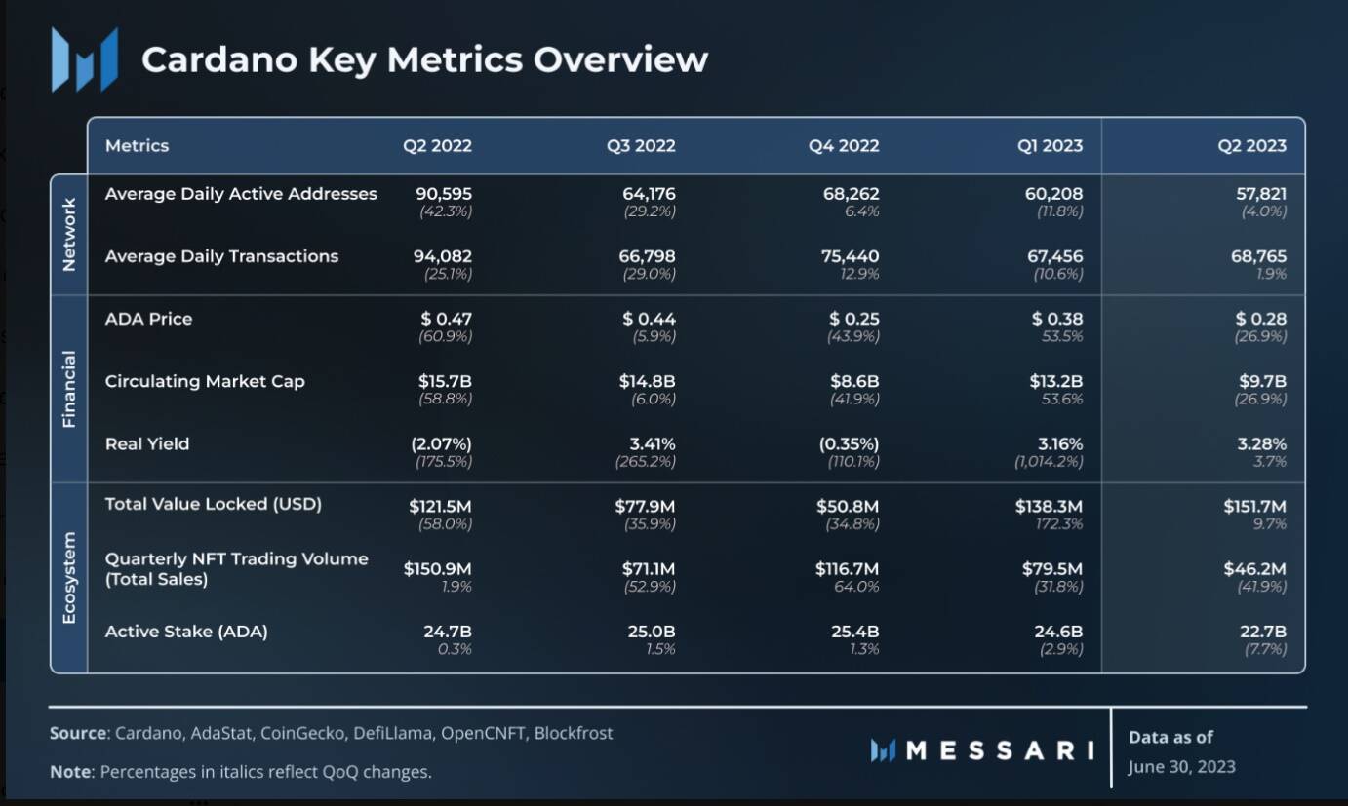Screen dimensions: 1348x806
Task: Select the Q3 2022 column header
Action: [x=641, y=146]
